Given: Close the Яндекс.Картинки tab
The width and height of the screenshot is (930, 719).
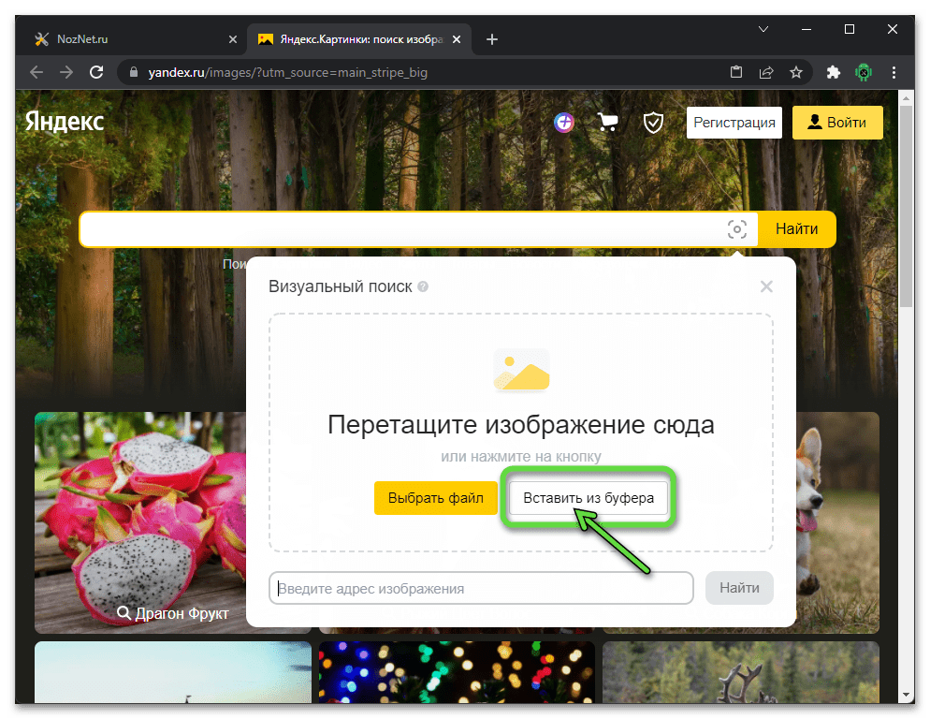Looking at the screenshot, I should (456, 39).
